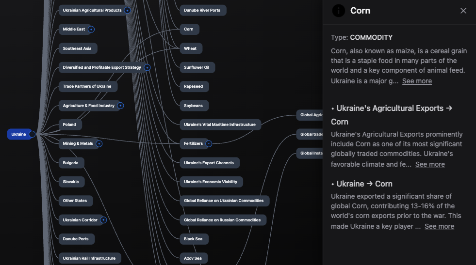The image size is (476, 265).
Task: Open the Danube River Ports node
Action: click(x=202, y=10)
